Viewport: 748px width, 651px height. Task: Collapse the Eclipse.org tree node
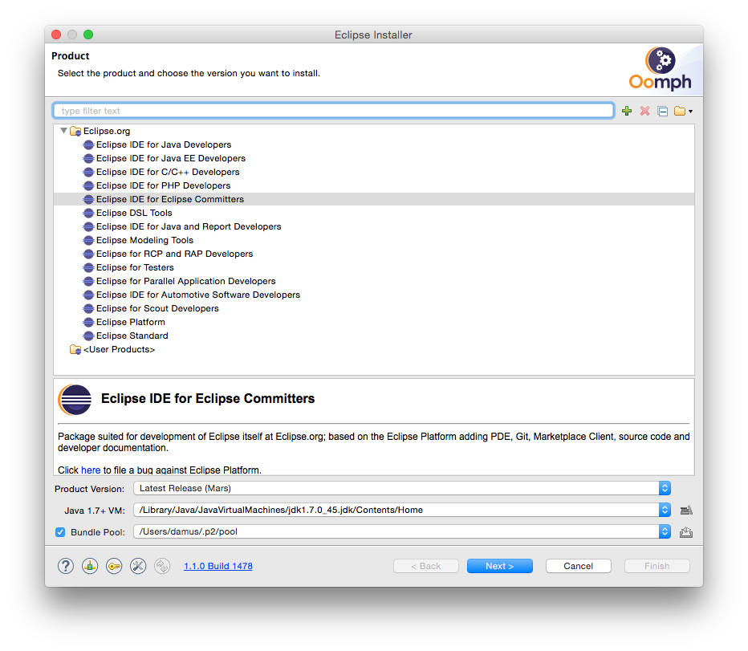click(x=63, y=130)
